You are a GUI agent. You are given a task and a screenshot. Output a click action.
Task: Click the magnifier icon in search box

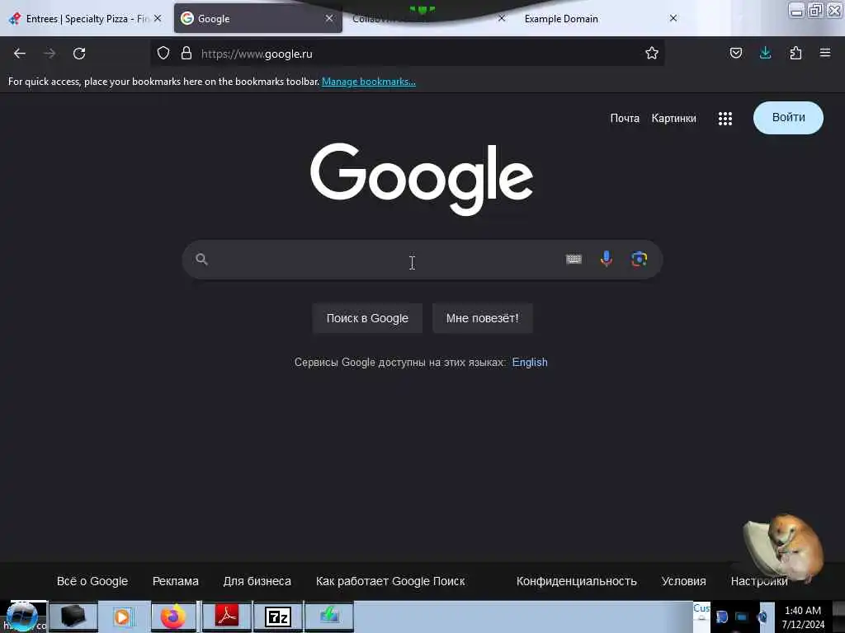click(201, 260)
